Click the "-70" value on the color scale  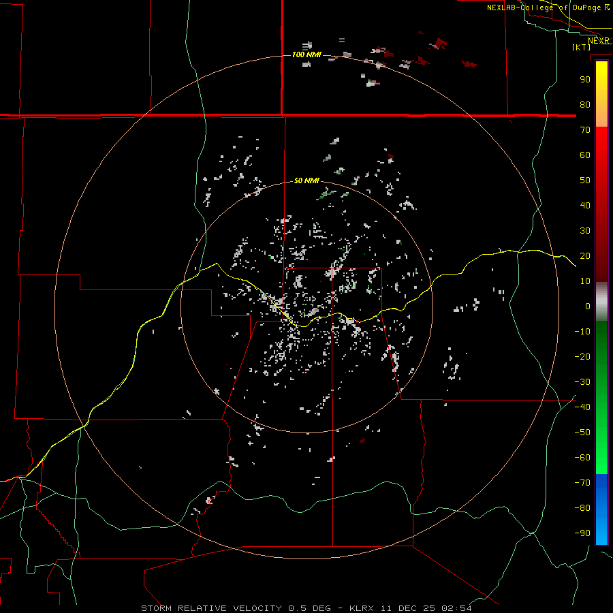pyautogui.click(x=582, y=482)
